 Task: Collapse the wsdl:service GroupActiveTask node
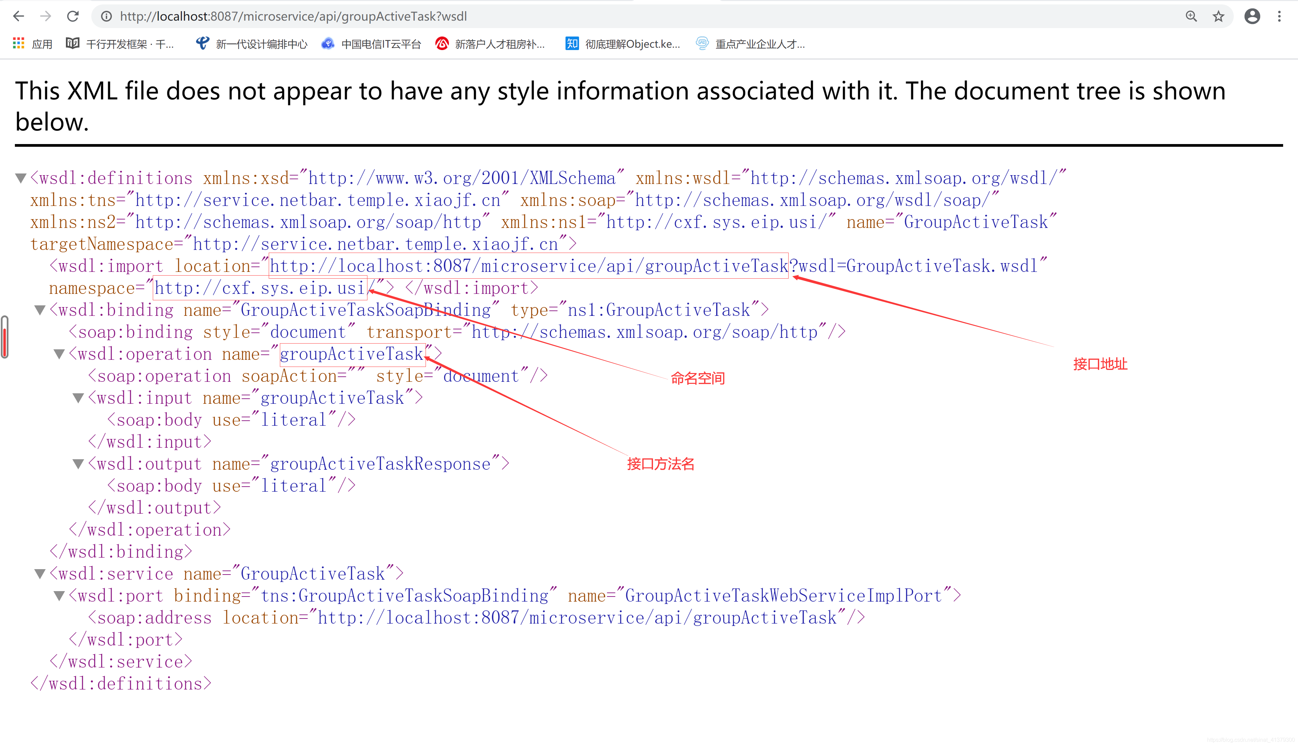40,574
